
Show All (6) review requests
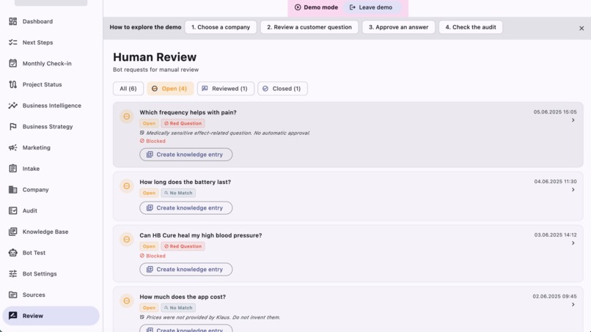click(x=128, y=89)
